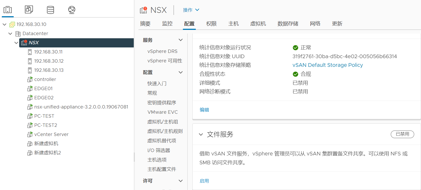This screenshot has width=421, height=190.
Task: Open 快速入门 settings page
Action: 157,84
